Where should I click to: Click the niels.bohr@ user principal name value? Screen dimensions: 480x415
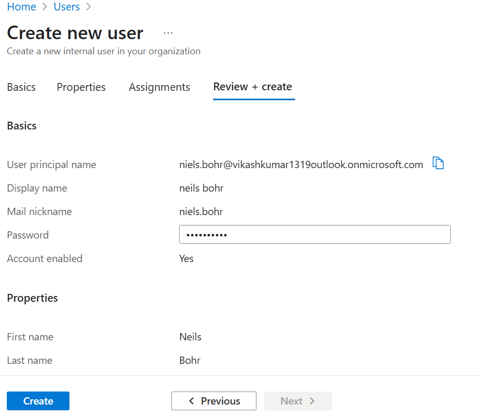point(301,165)
